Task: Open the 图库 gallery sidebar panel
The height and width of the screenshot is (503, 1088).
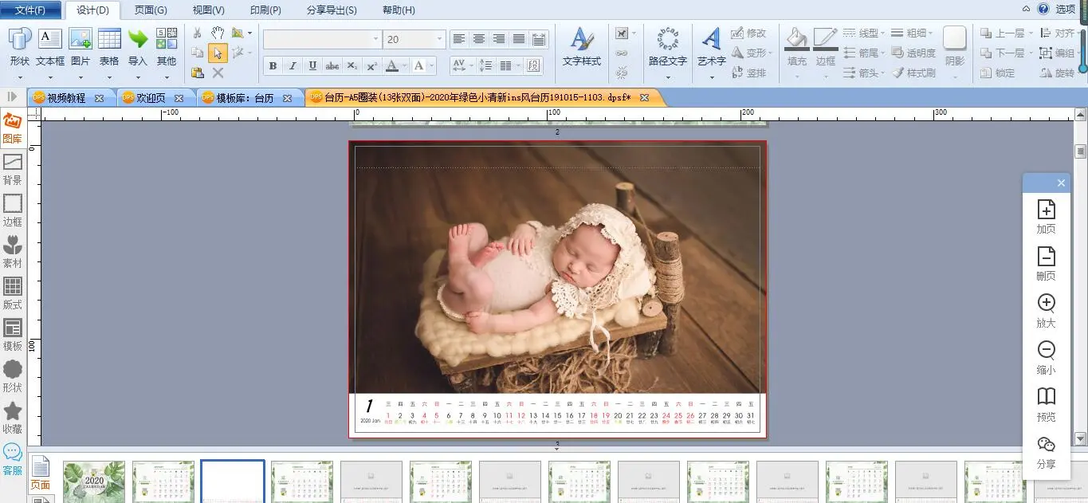Action: coord(13,128)
